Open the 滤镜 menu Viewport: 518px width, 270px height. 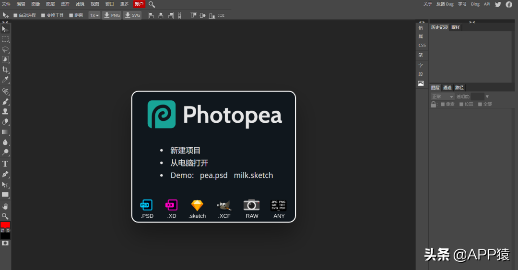pyautogui.click(x=80, y=4)
